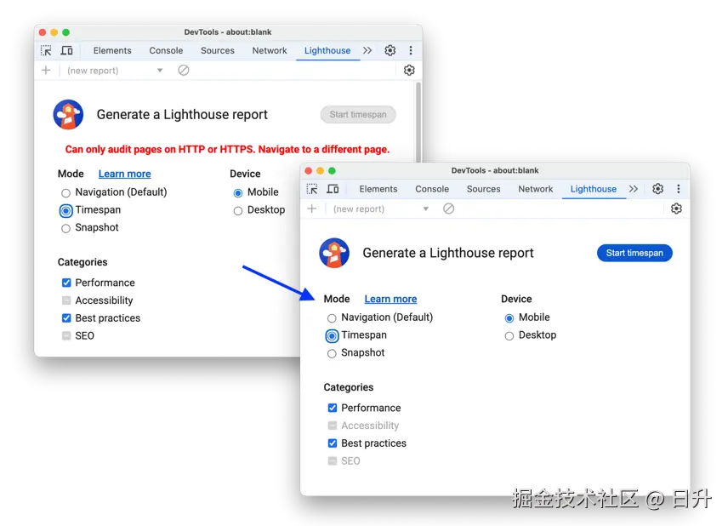Click red HTTP or HTTPS error message
The image size is (728, 526).
point(227,149)
